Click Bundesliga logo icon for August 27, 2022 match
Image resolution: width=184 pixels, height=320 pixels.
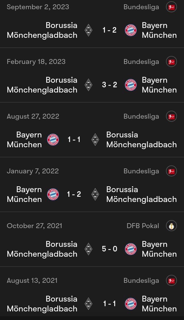click(171, 117)
